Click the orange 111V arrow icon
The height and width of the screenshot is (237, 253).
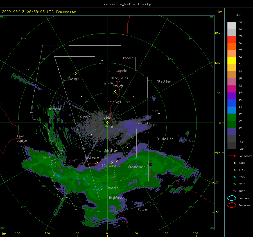[x=232, y=170]
